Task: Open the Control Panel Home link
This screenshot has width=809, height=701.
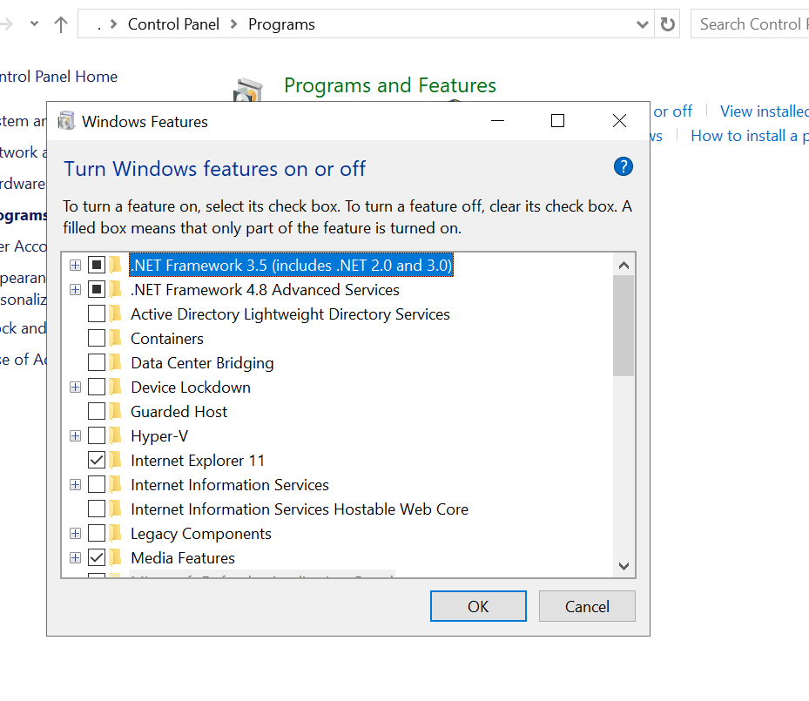Action: pyautogui.click(x=59, y=77)
